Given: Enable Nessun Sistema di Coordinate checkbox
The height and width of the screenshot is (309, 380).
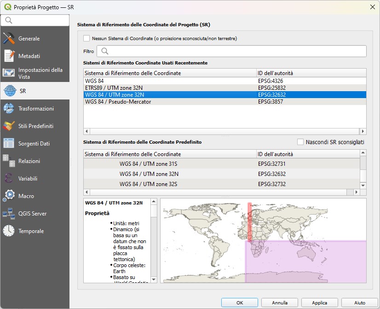Looking at the screenshot, I should pyautogui.click(x=86, y=39).
